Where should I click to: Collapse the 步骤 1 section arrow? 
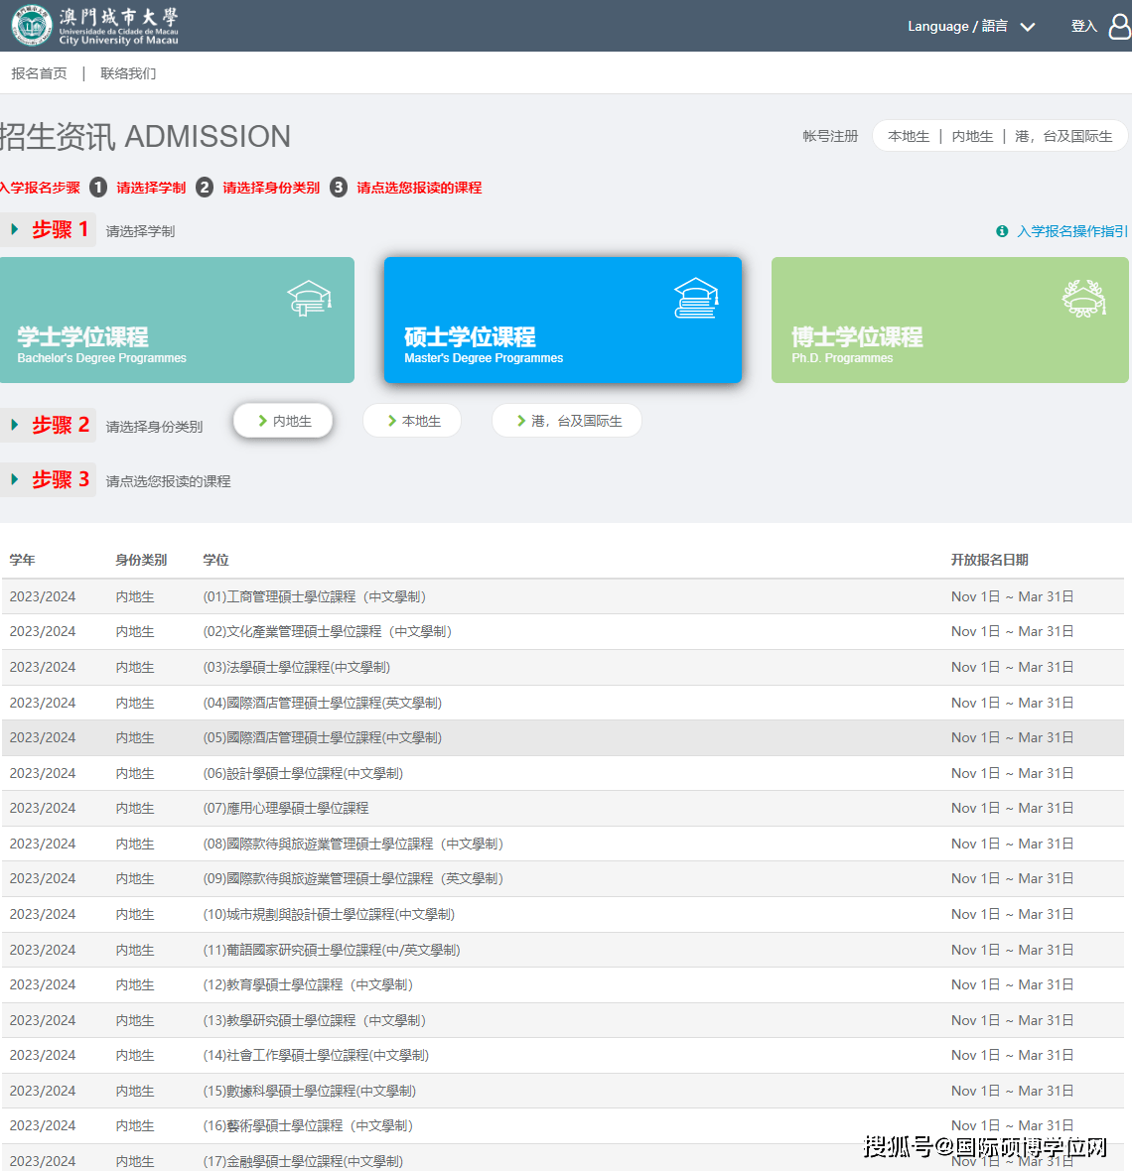point(14,229)
